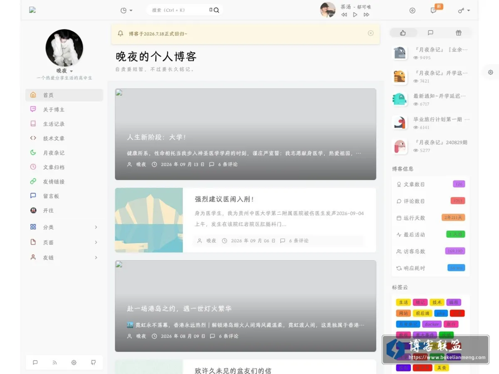
Task: Click the search input field
Action: pos(180,10)
